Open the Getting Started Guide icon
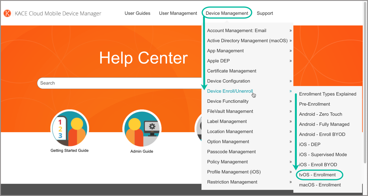This screenshot has height=196, width=368. click(x=70, y=128)
